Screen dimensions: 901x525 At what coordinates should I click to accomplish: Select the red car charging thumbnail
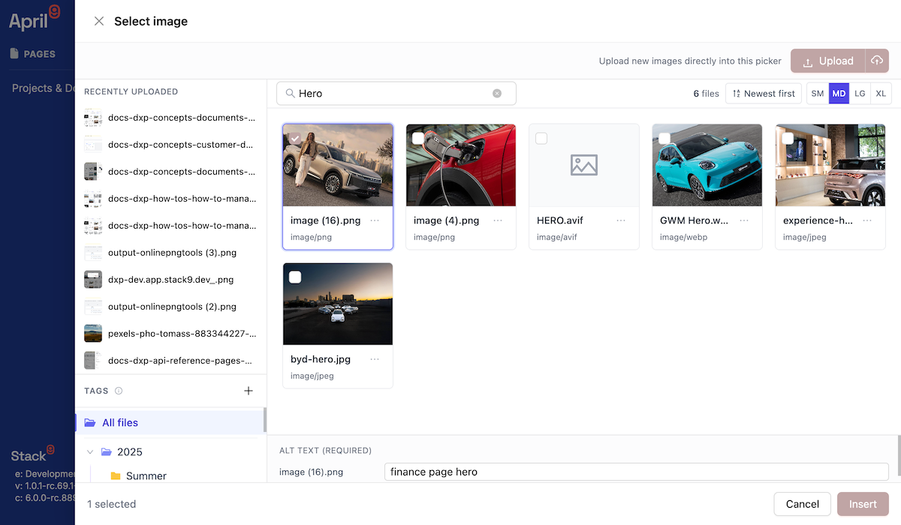tap(461, 165)
